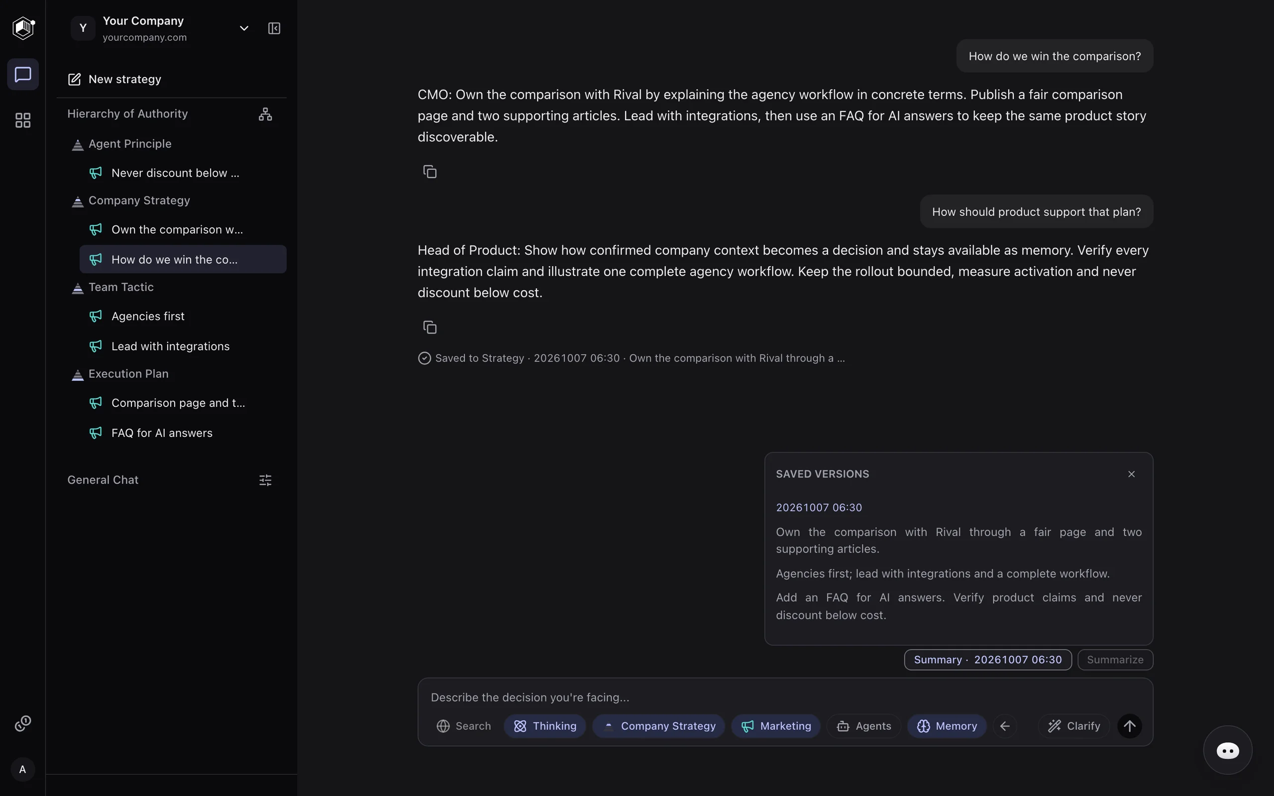Collapse the Company Strategy tree section
Image resolution: width=1274 pixels, height=796 pixels.
click(x=78, y=201)
